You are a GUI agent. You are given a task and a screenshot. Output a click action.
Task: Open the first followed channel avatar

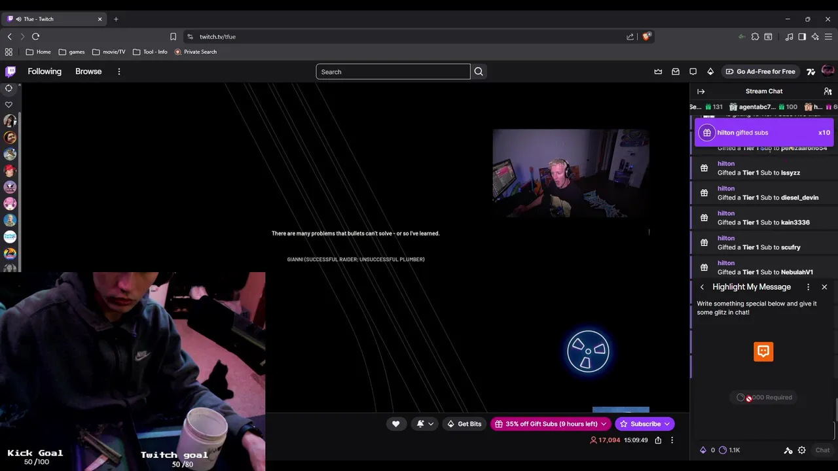click(x=10, y=121)
